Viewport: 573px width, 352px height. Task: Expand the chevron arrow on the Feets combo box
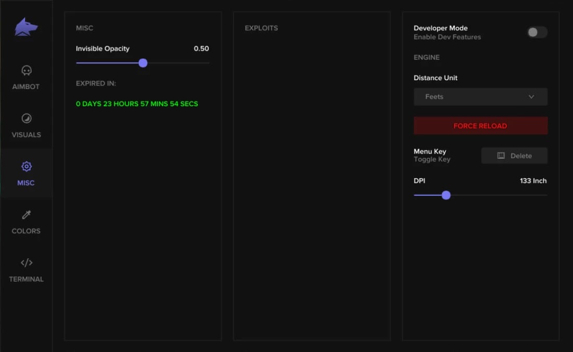point(531,97)
